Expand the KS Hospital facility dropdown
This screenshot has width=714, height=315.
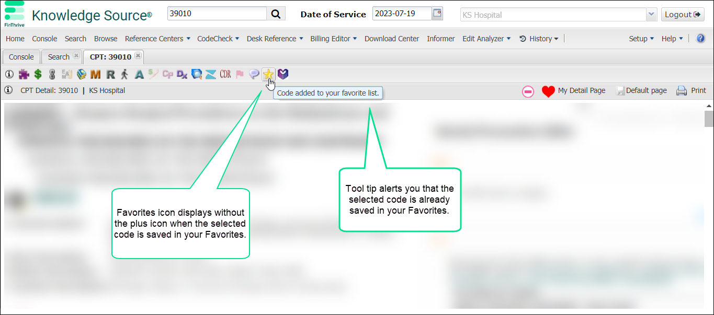tap(651, 15)
